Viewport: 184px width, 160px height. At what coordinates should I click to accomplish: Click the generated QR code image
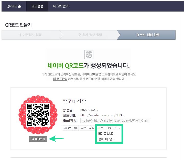tap(38, 115)
